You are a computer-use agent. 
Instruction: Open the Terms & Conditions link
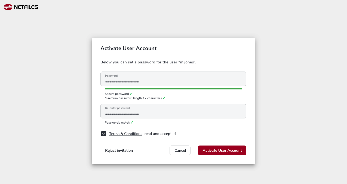click(126, 134)
